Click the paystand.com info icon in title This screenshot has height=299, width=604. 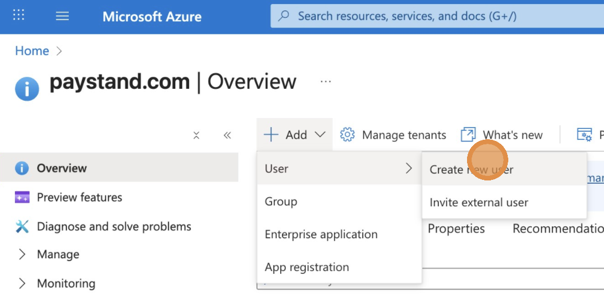(27, 89)
